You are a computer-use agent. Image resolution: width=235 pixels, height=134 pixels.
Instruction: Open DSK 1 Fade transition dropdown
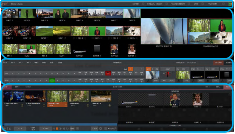pyautogui.click(x=187, y=81)
